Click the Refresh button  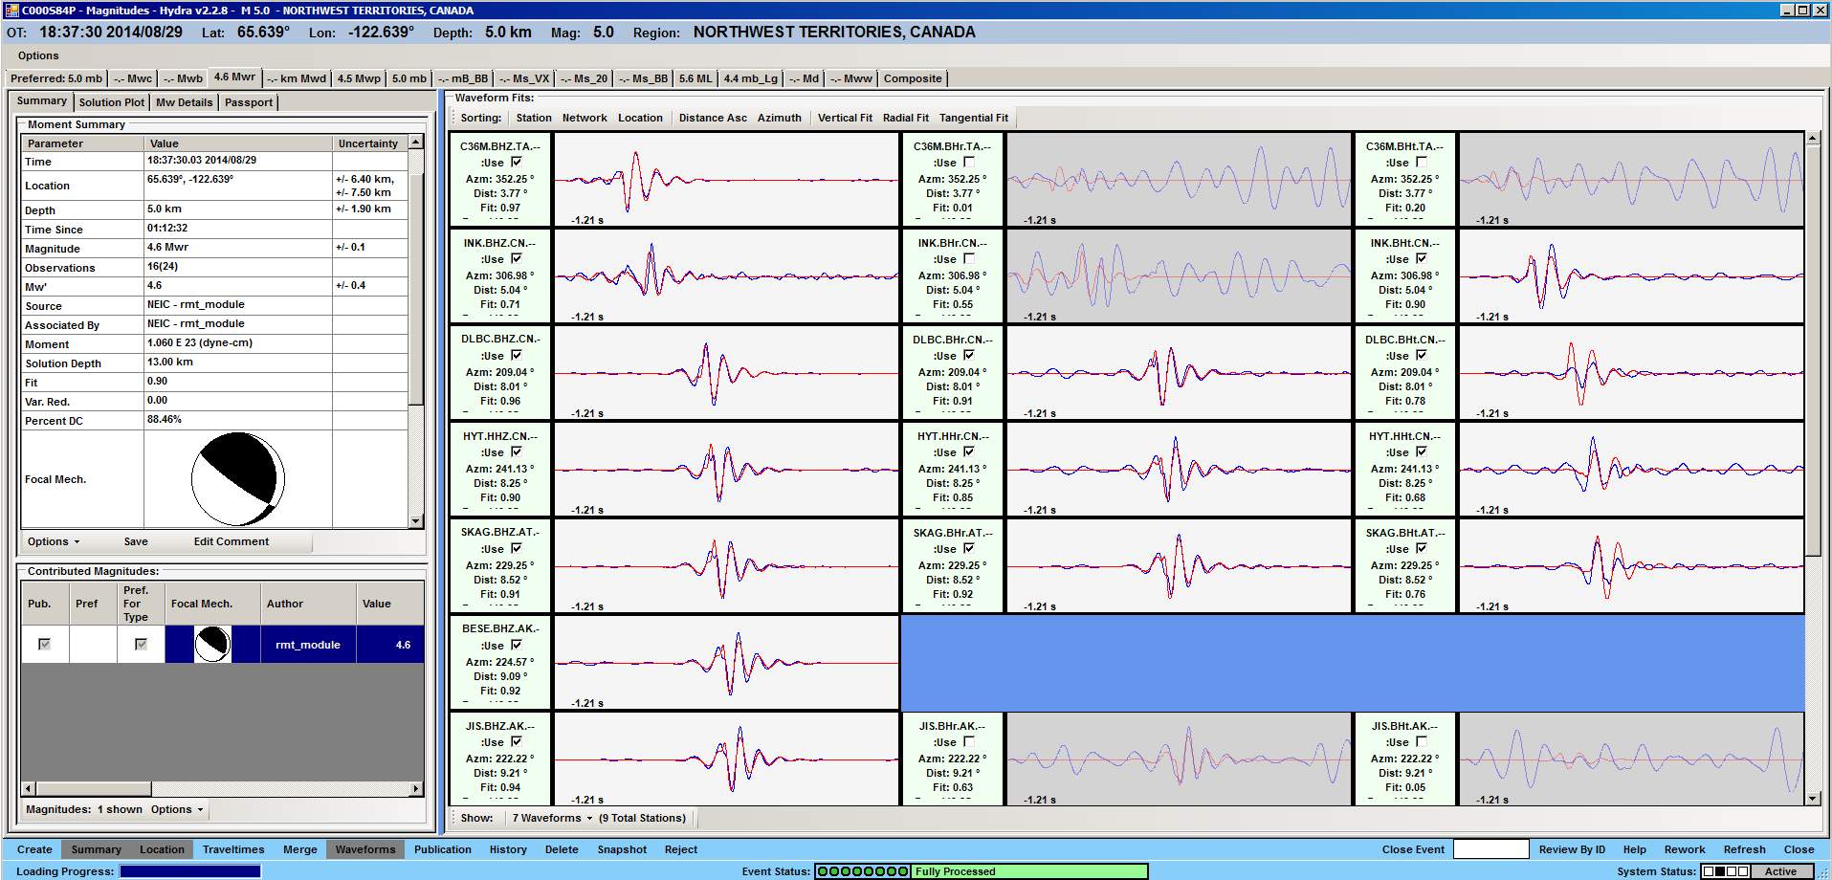point(1745,849)
